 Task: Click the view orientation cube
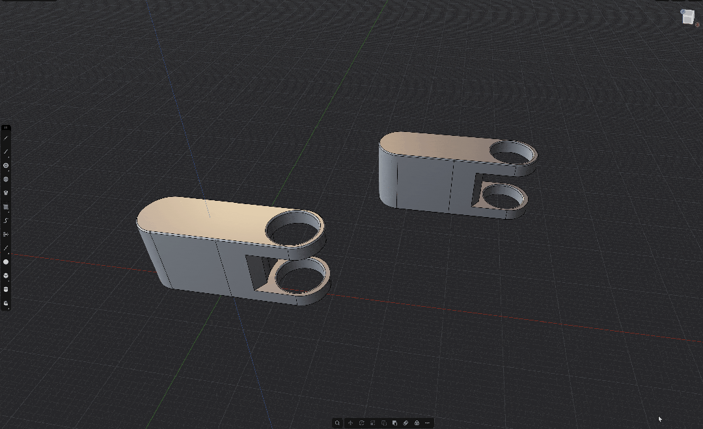pos(687,18)
